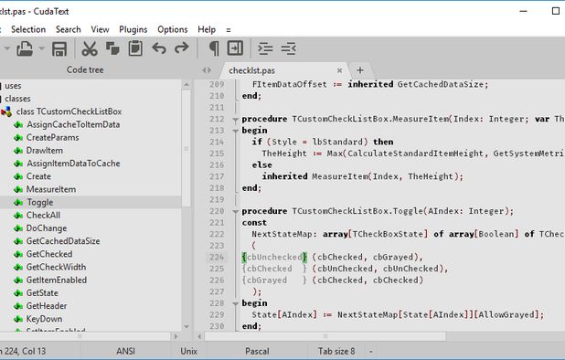This screenshot has height=360, width=565.
Task: Click the Open file toolbar icon
Action: tap(25, 48)
